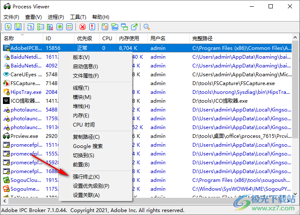Click the floppy disk save icon
This screenshot has height=215, width=300.
(18, 27)
